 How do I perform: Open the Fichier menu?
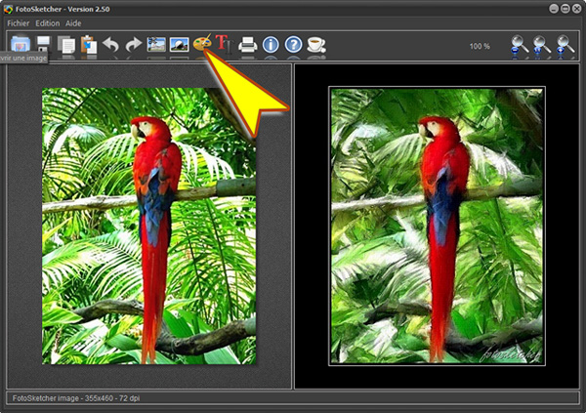19,22
